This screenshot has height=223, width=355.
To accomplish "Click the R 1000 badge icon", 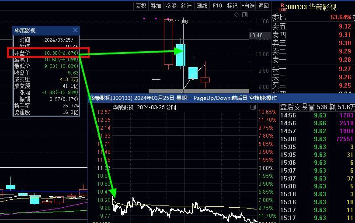I will 282,7.
